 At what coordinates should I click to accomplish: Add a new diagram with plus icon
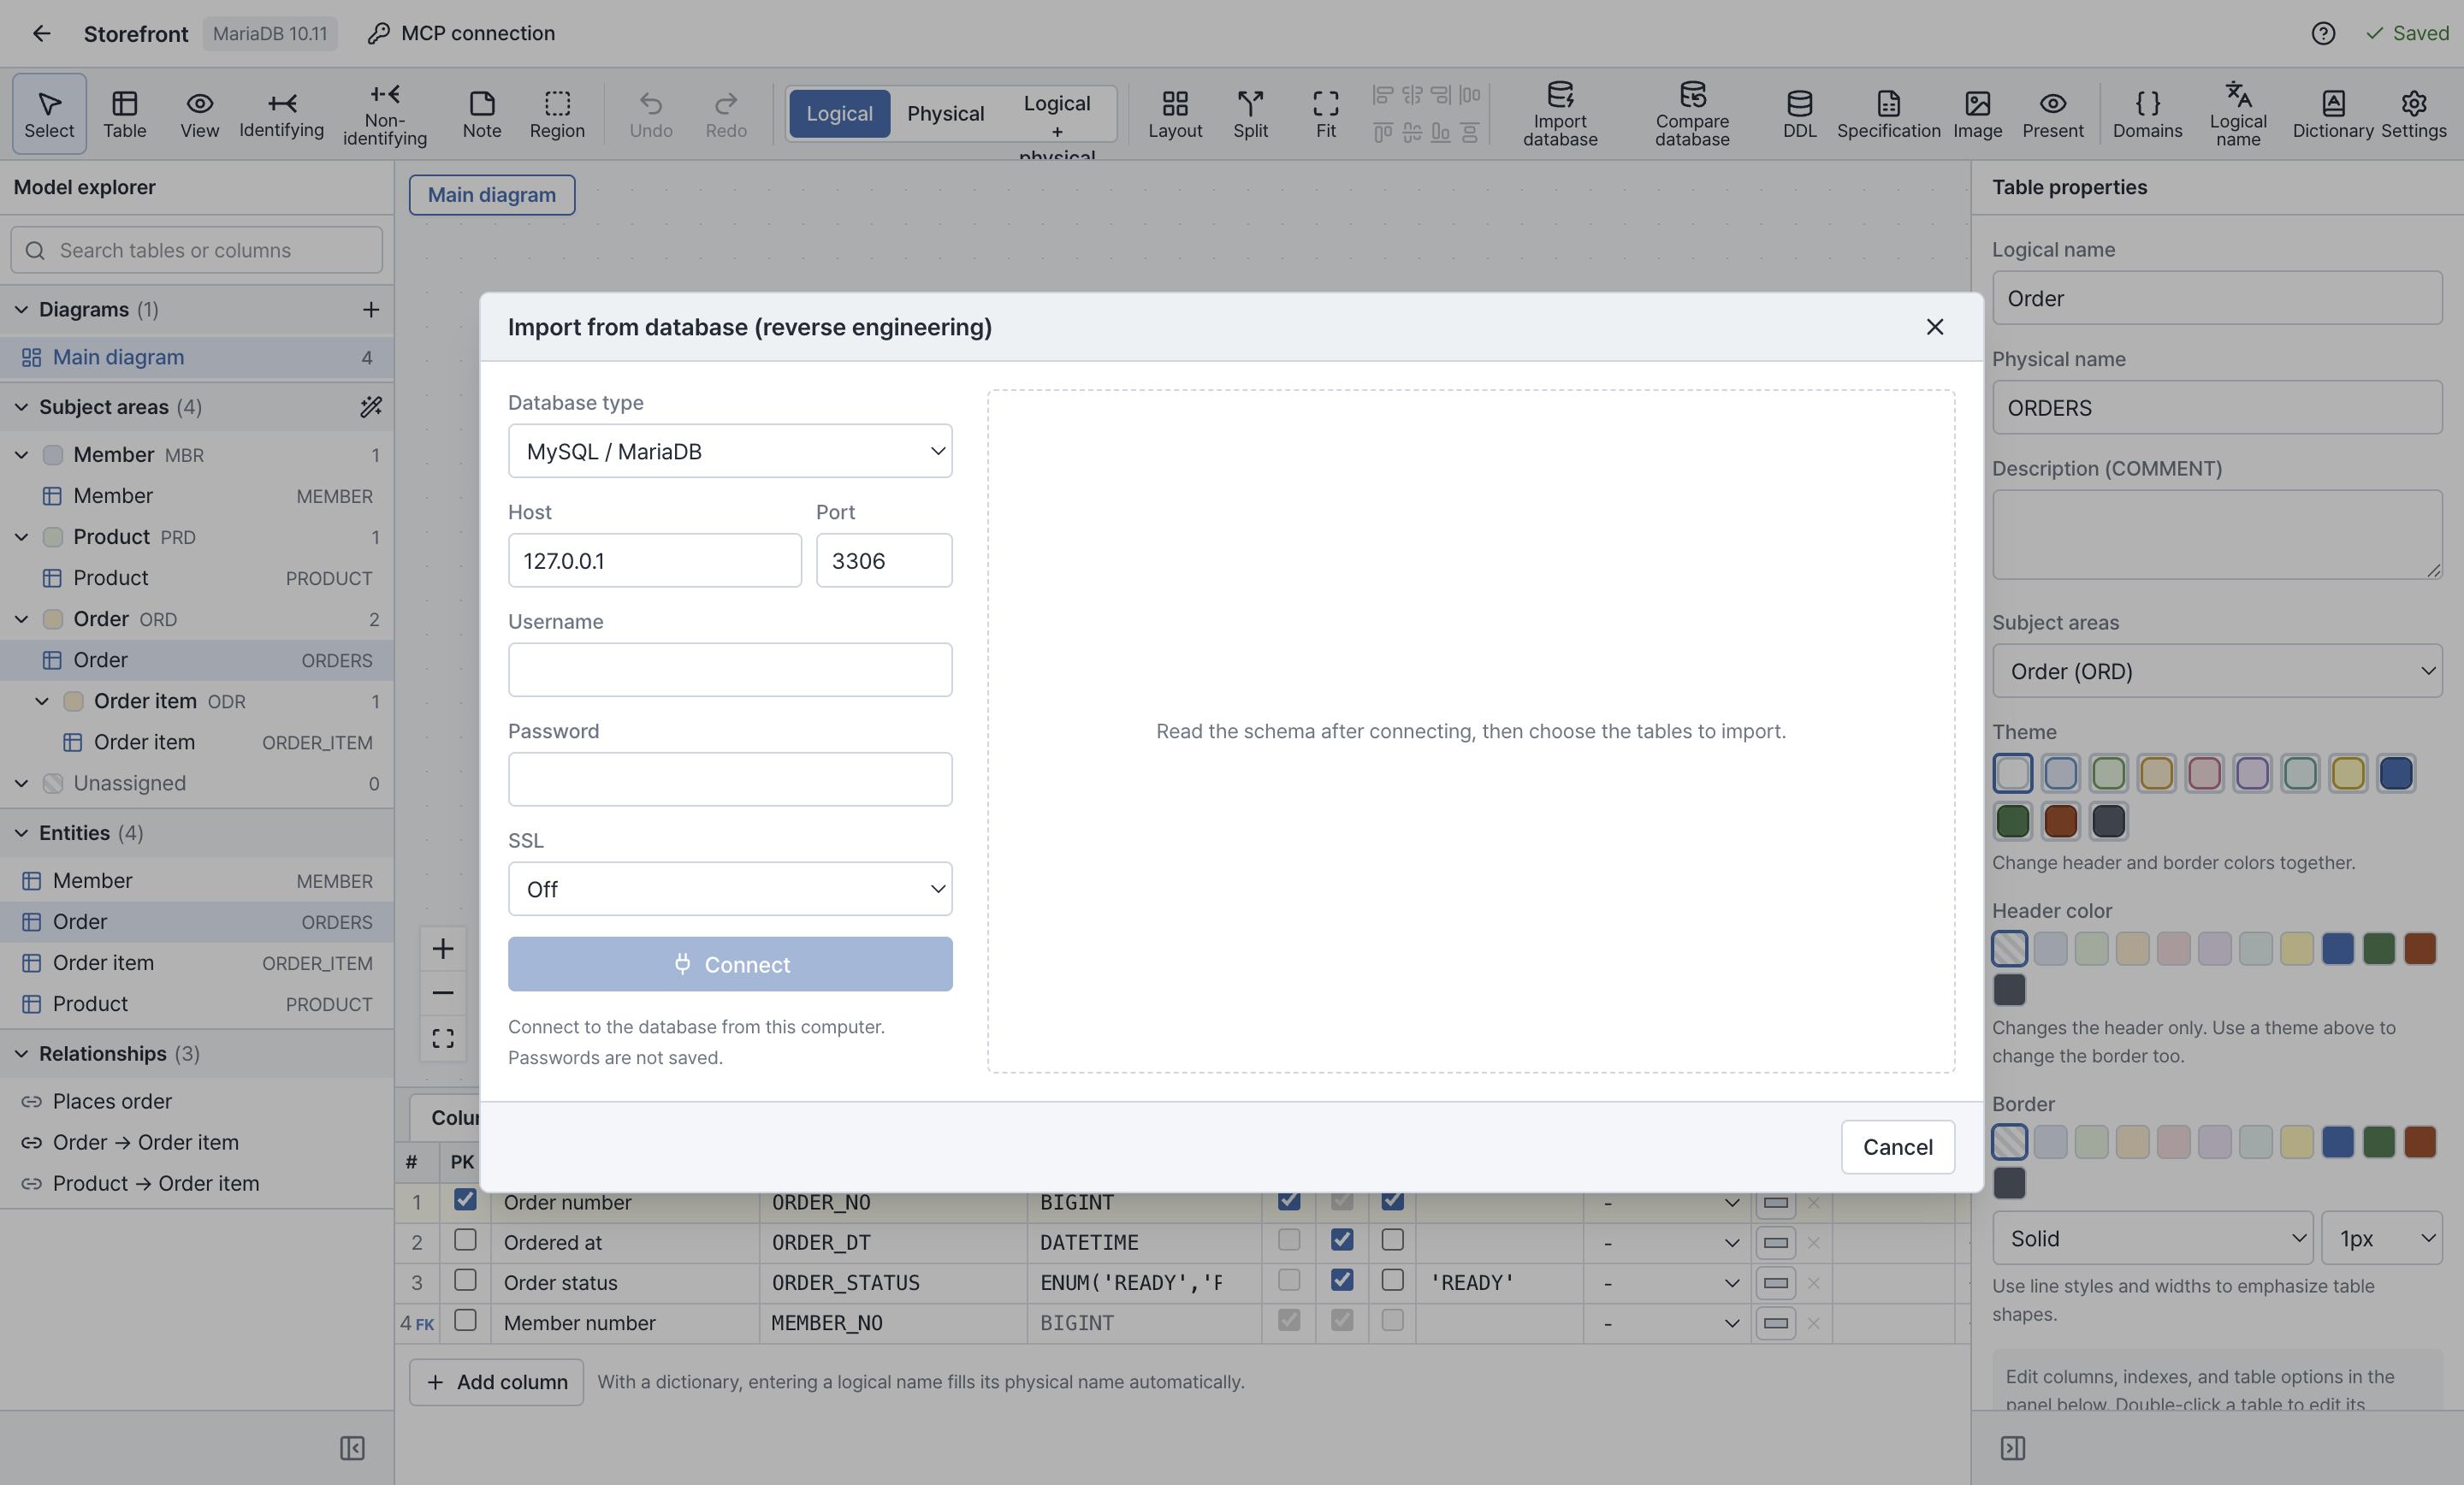coord(370,309)
